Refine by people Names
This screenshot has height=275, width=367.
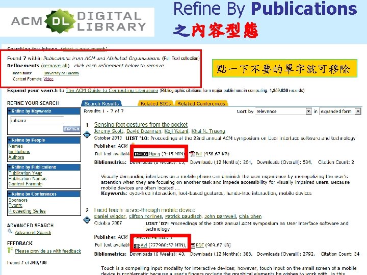[15, 146]
